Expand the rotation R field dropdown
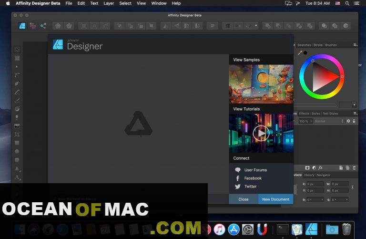Image resolution: width=366 pixels, height=239 pixels. tap(322, 200)
